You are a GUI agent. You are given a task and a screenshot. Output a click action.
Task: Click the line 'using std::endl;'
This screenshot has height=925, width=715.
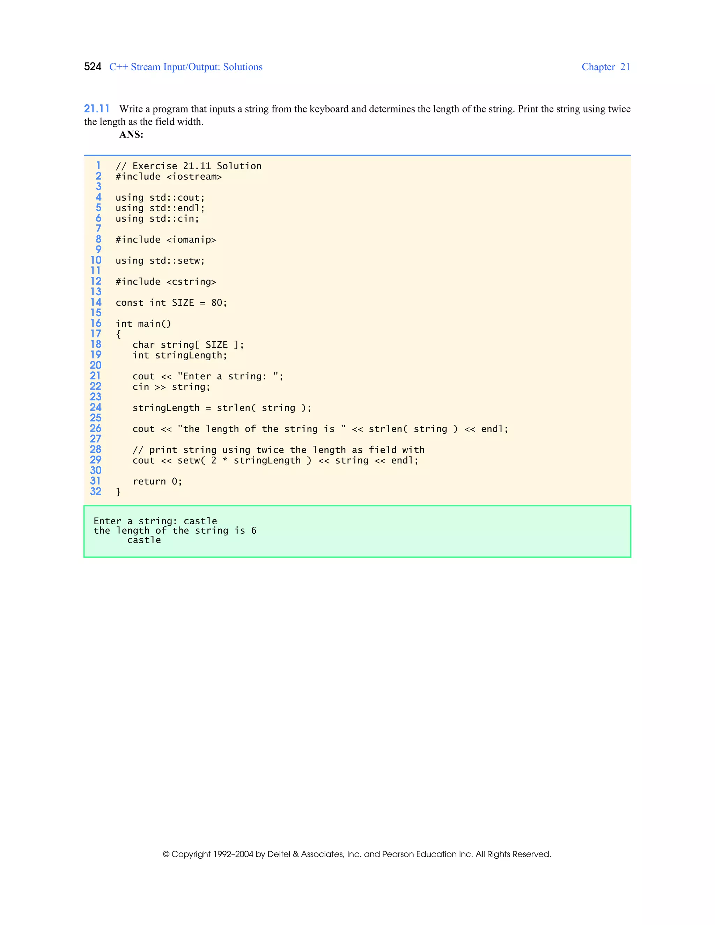160,208
